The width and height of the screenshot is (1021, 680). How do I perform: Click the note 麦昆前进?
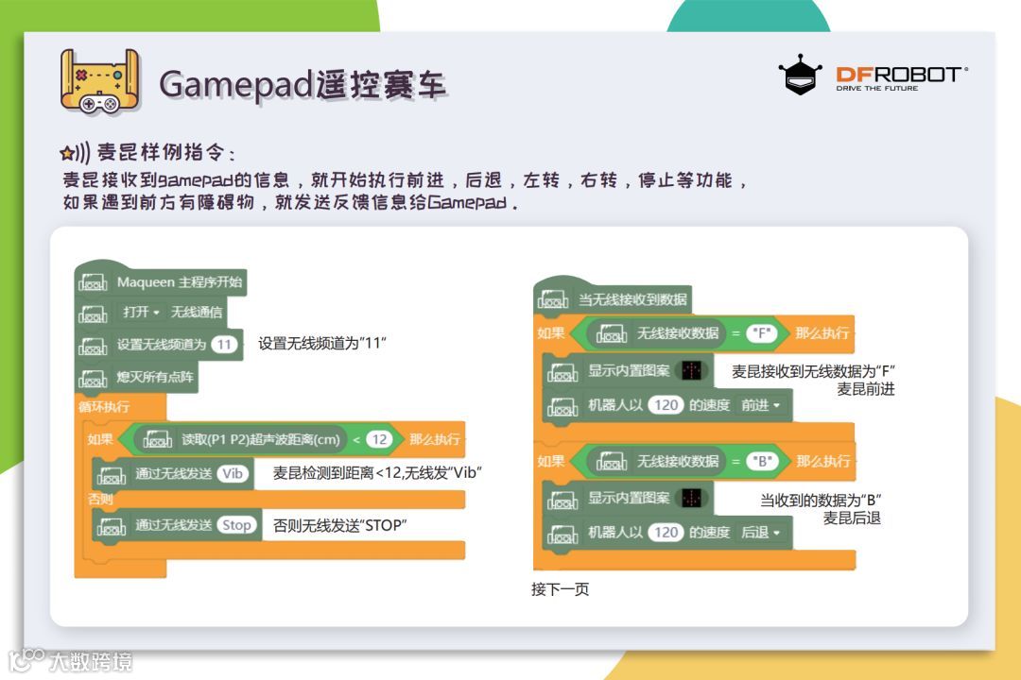click(865, 389)
